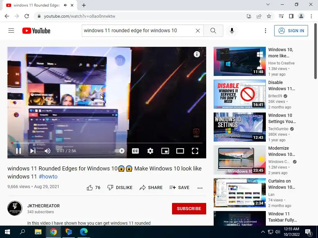Open the JKTHECREATOR channel avatar
The width and height of the screenshot is (318, 238).
tap(15, 208)
